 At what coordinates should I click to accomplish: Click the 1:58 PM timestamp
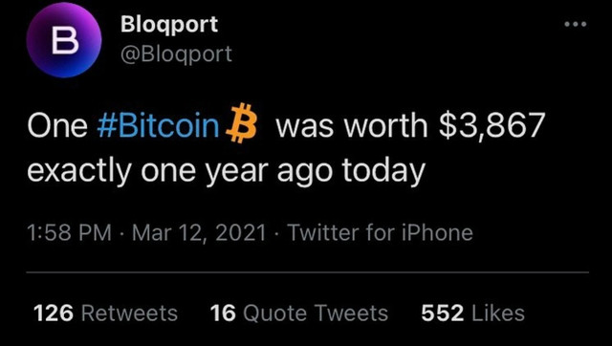pos(69,233)
